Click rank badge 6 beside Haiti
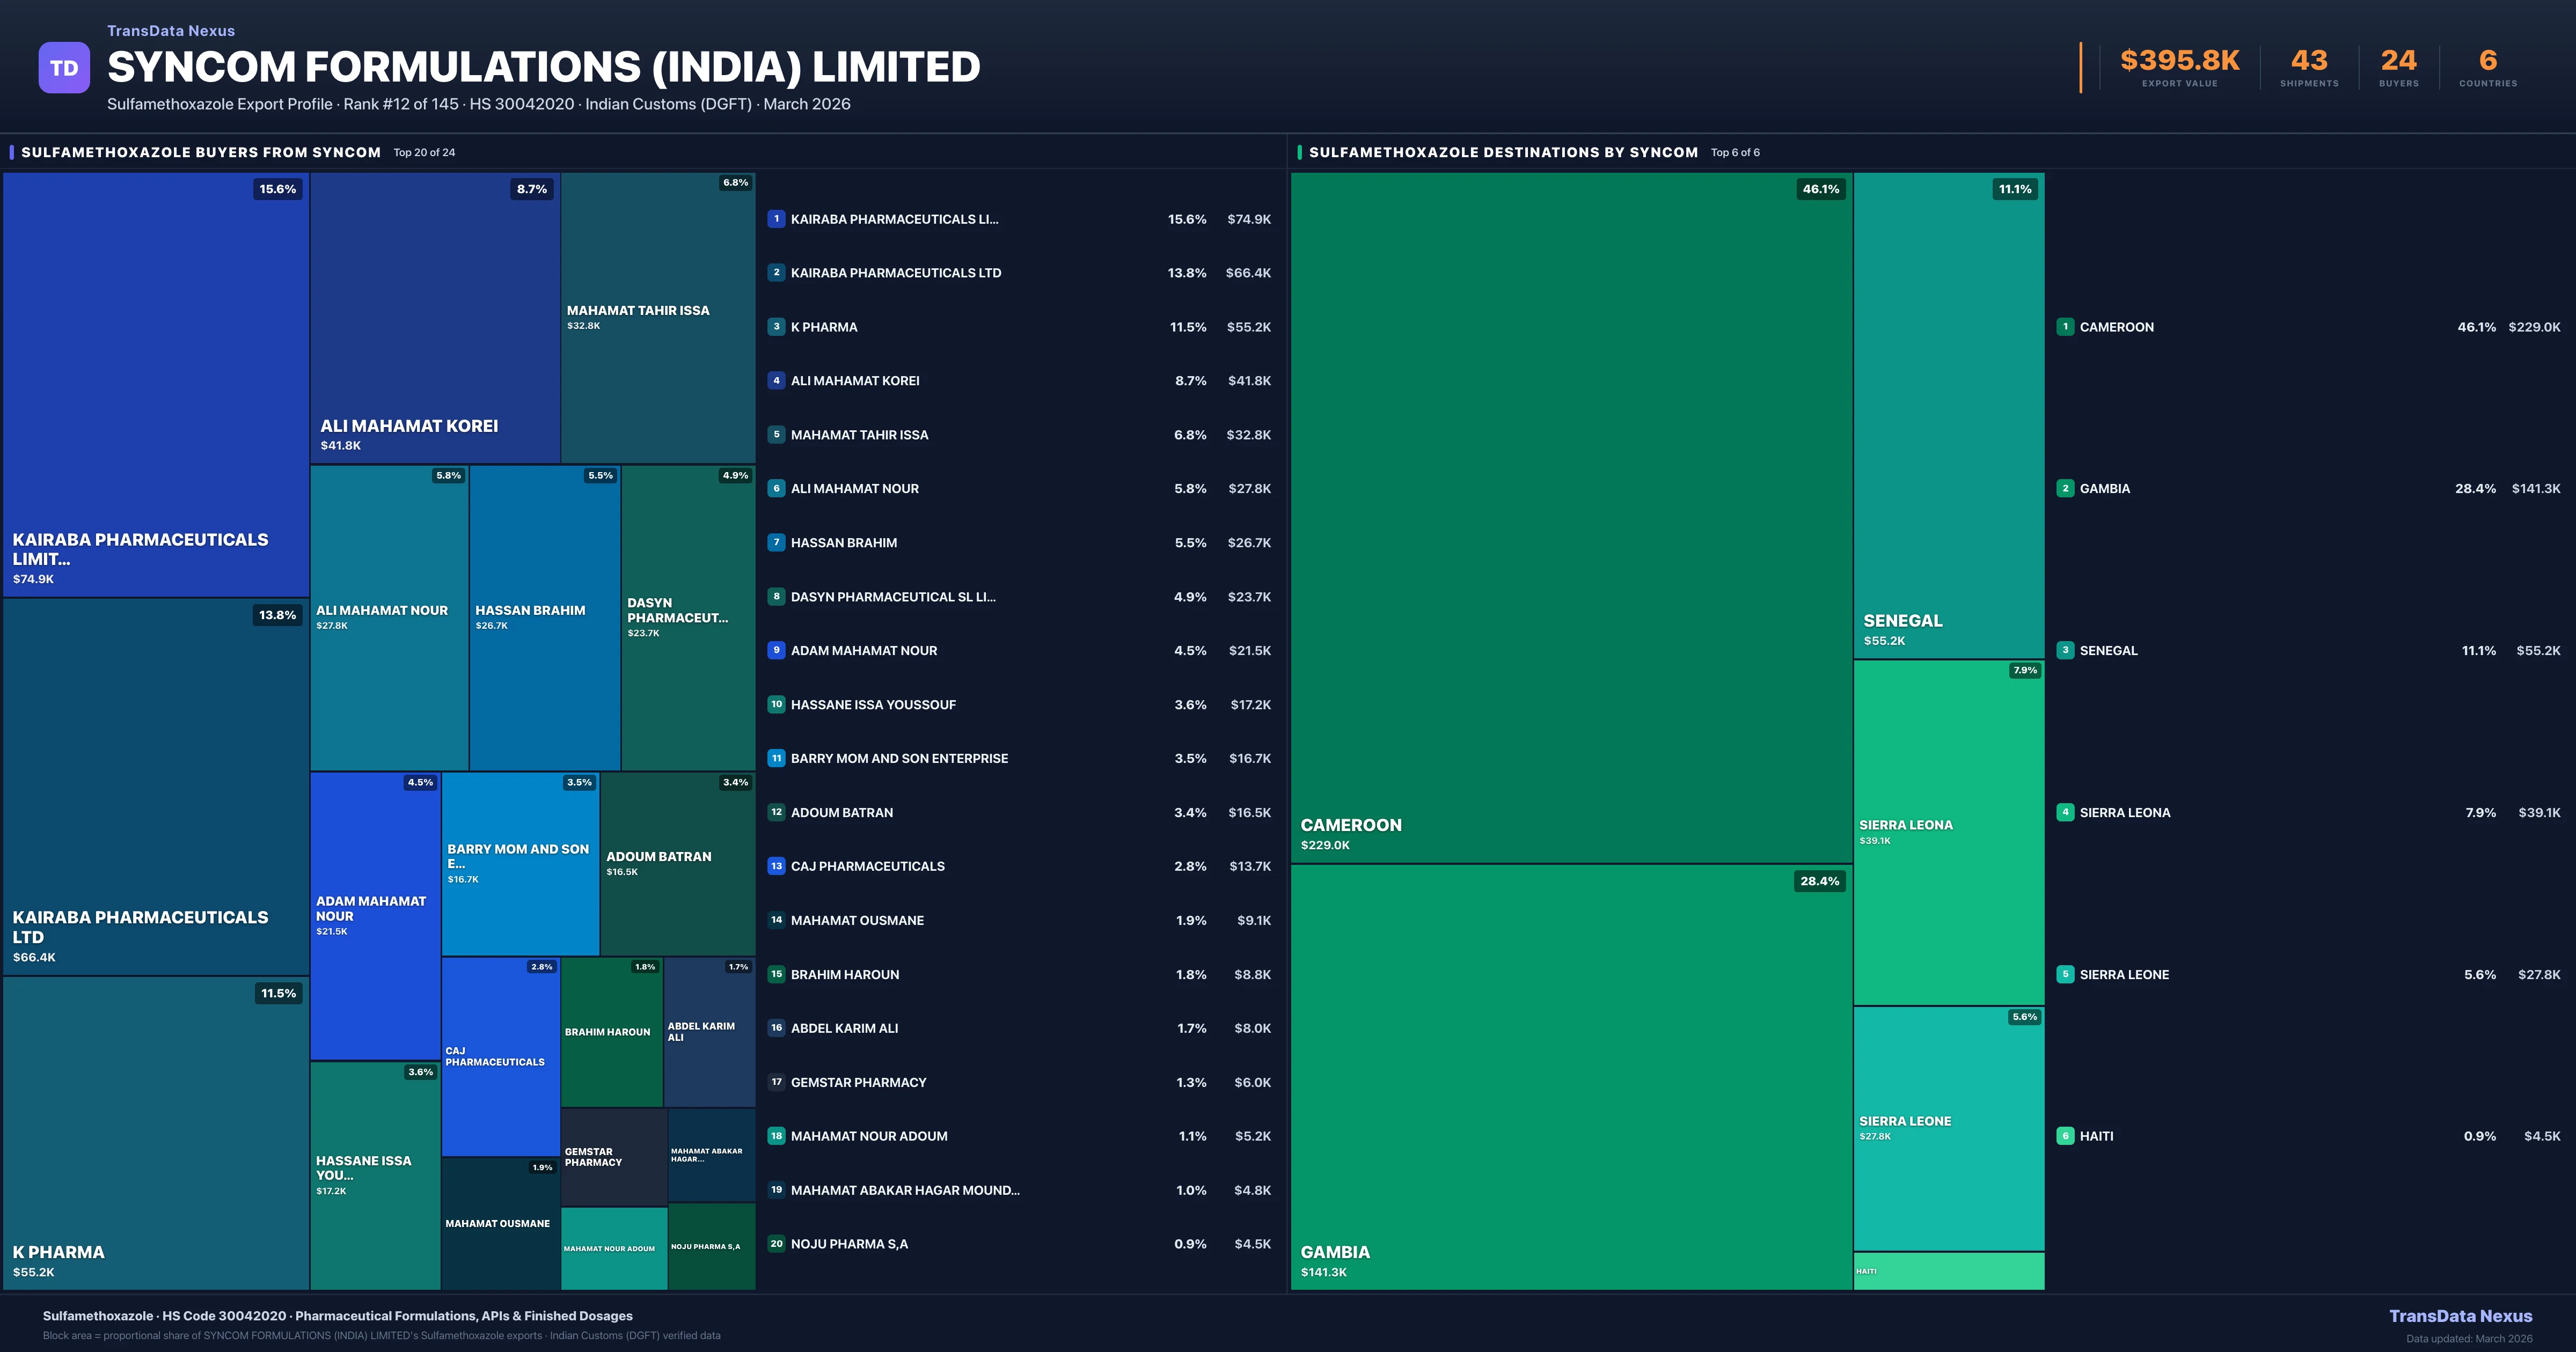 click(x=2065, y=1136)
